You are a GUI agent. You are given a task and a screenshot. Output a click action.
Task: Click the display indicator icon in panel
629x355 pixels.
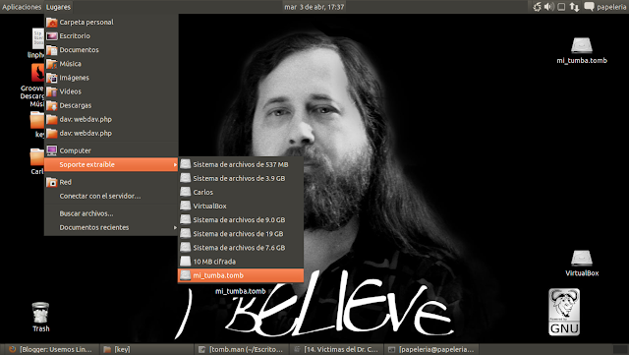tap(561, 7)
